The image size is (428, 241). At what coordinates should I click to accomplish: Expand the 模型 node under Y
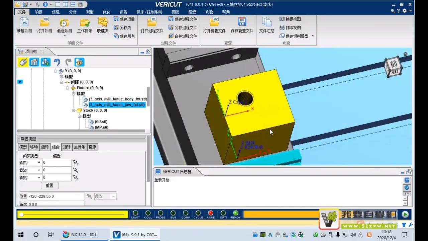(x=62, y=77)
